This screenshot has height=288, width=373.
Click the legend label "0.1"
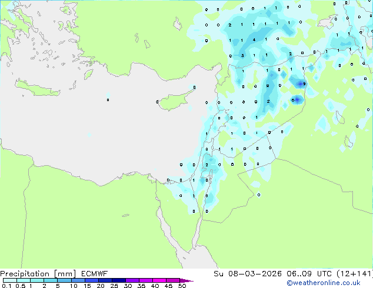pyautogui.click(x=6, y=286)
